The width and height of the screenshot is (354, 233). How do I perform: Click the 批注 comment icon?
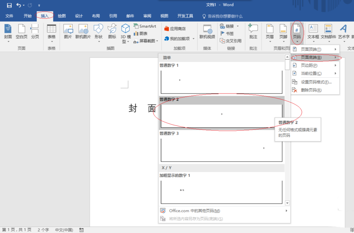(253, 32)
